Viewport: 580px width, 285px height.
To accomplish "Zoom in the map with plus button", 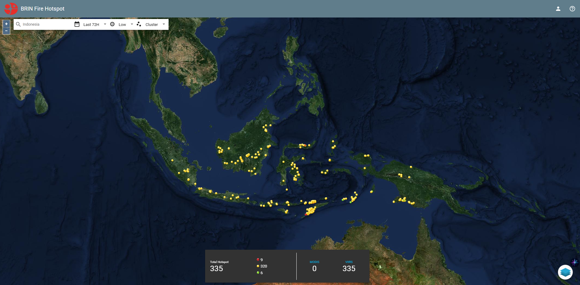I will pyautogui.click(x=6, y=24).
